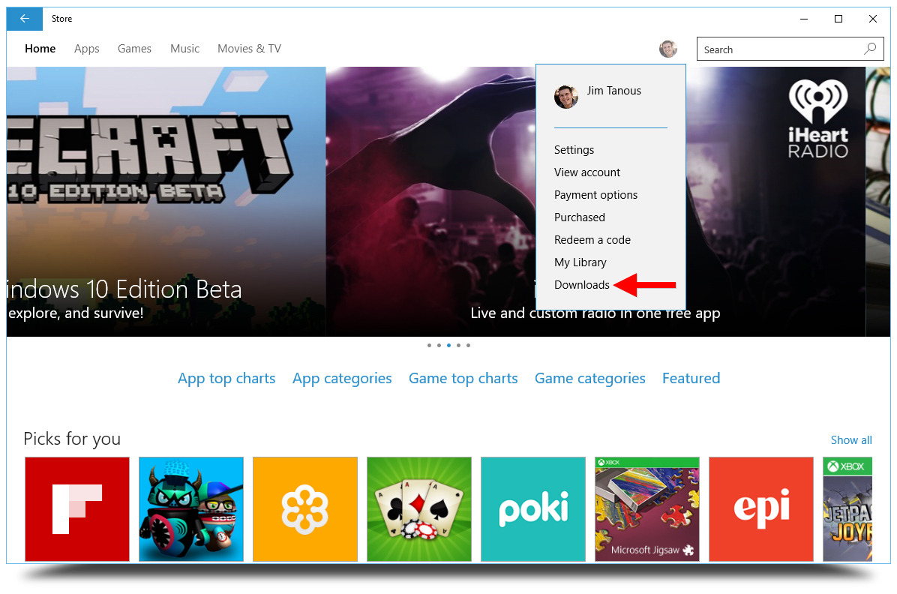
Task: Open the orange flower app tile
Action: pyautogui.click(x=305, y=508)
